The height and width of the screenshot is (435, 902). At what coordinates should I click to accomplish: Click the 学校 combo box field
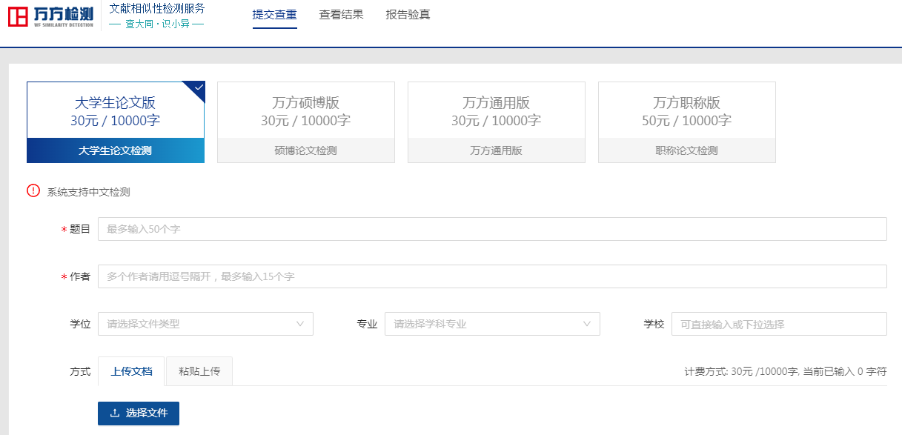coord(778,324)
